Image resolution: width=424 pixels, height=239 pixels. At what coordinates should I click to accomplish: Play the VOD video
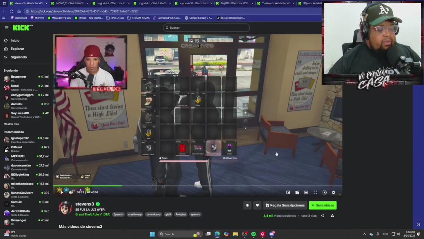pyautogui.click(x=62, y=192)
